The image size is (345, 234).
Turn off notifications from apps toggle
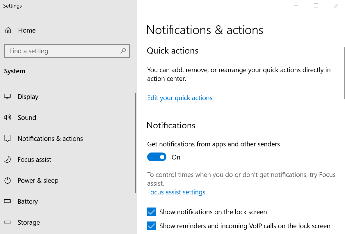[x=157, y=157]
